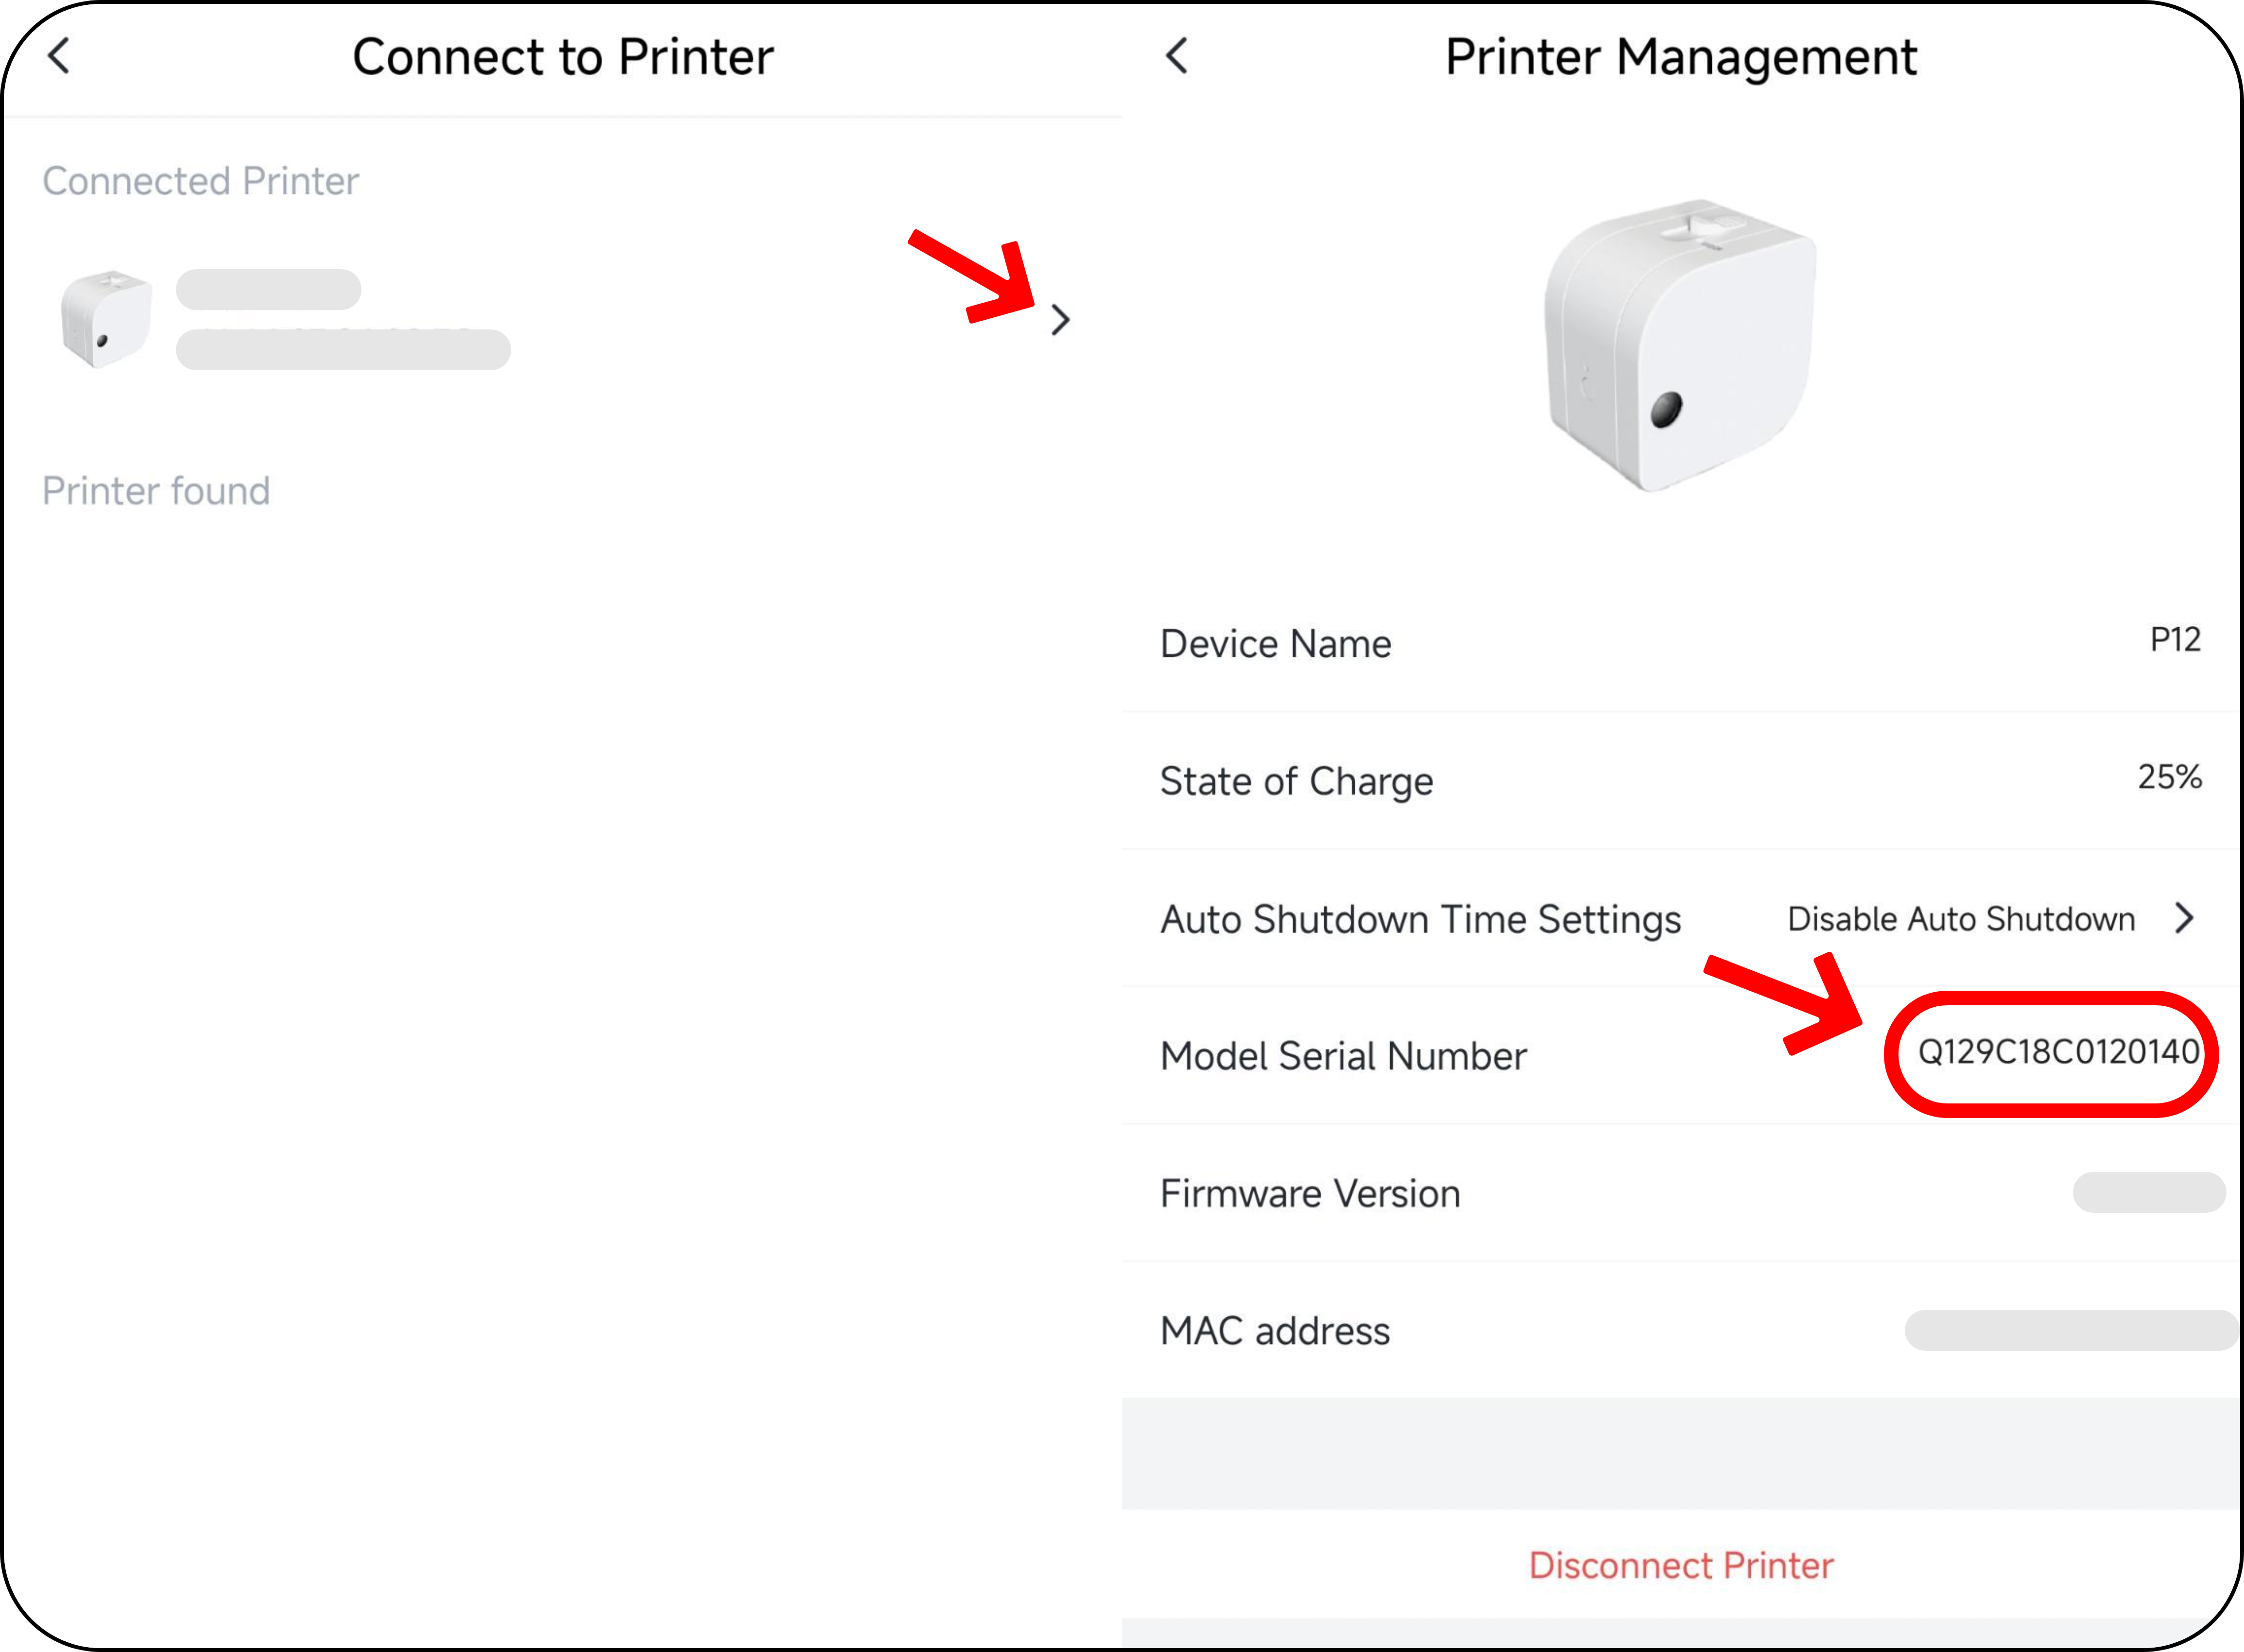Select the MAC address label
Image resolution: width=2244 pixels, height=1652 pixels.
1275,1332
